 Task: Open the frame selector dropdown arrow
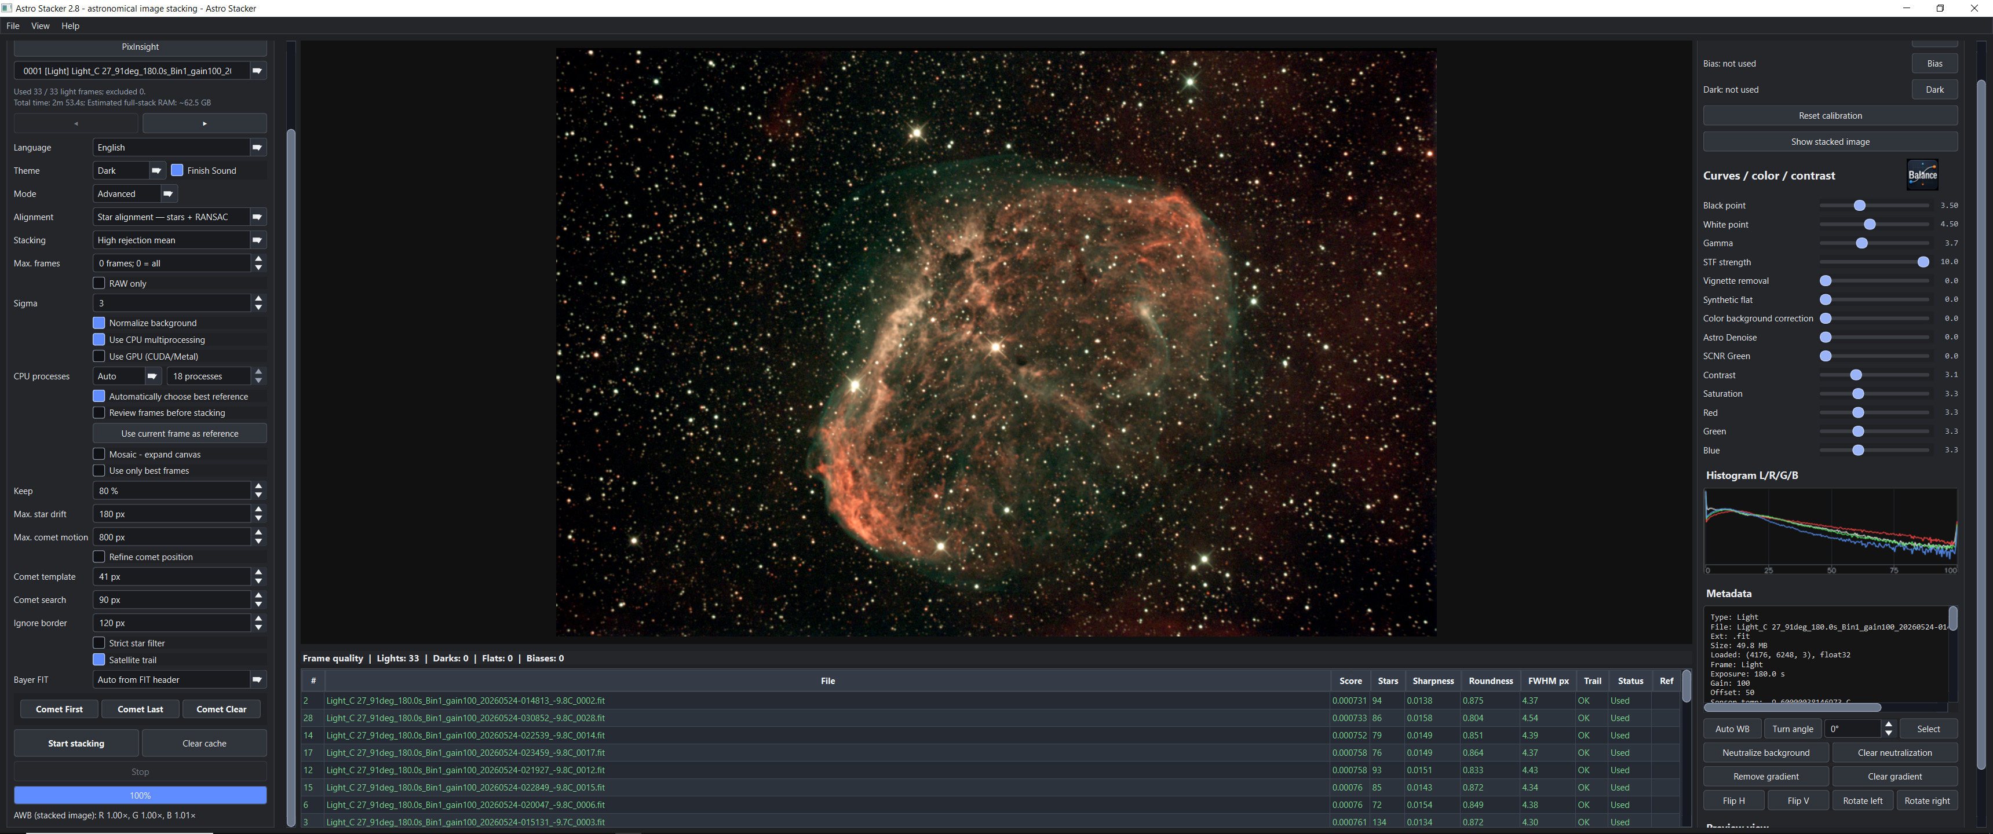coord(258,71)
